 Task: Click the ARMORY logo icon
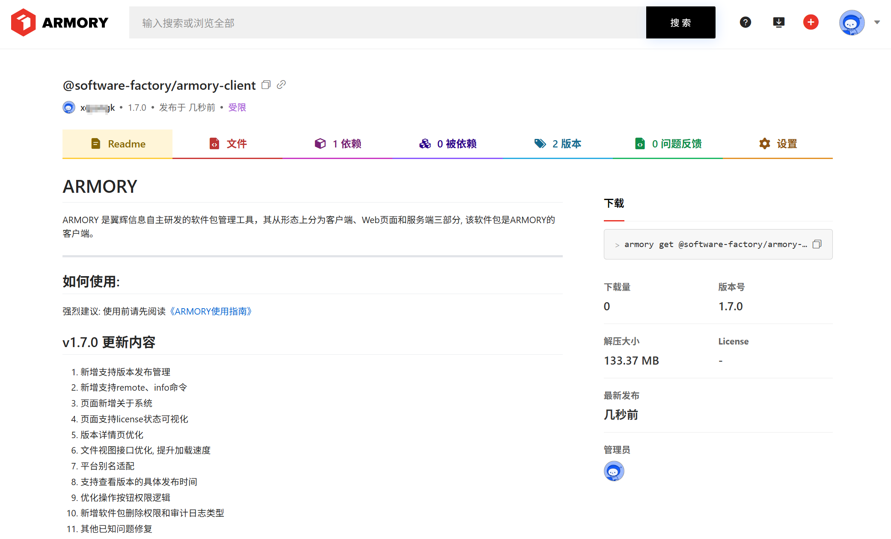[23, 22]
